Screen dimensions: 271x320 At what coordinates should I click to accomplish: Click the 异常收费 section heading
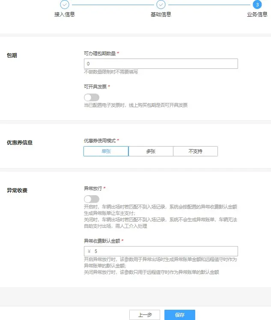point(17,190)
